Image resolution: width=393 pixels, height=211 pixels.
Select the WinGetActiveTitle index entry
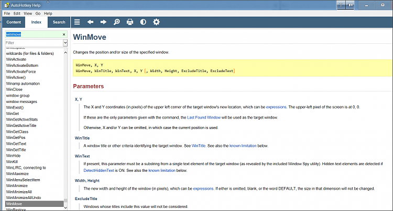click(x=21, y=125)
